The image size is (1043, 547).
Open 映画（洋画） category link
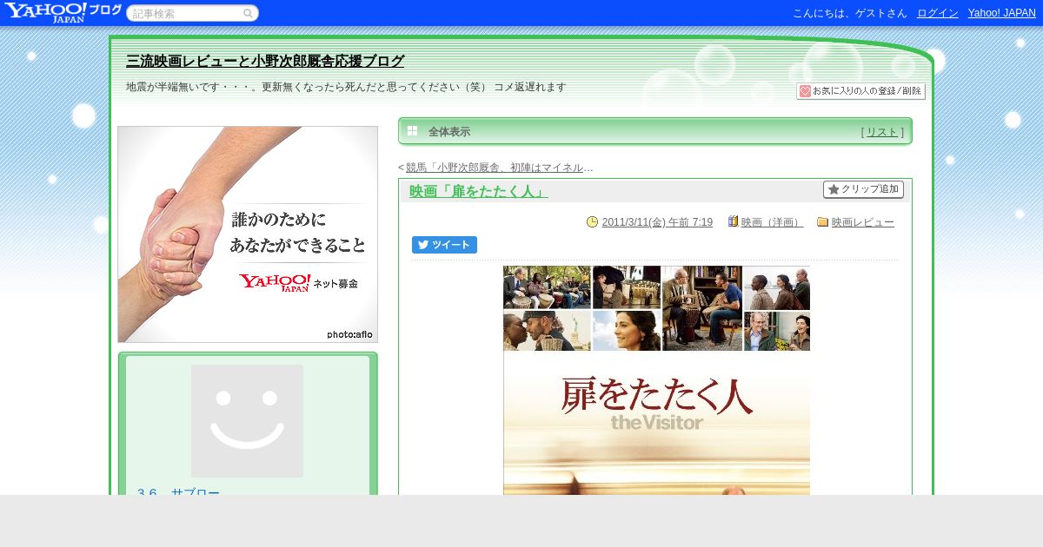click(772, 222)
